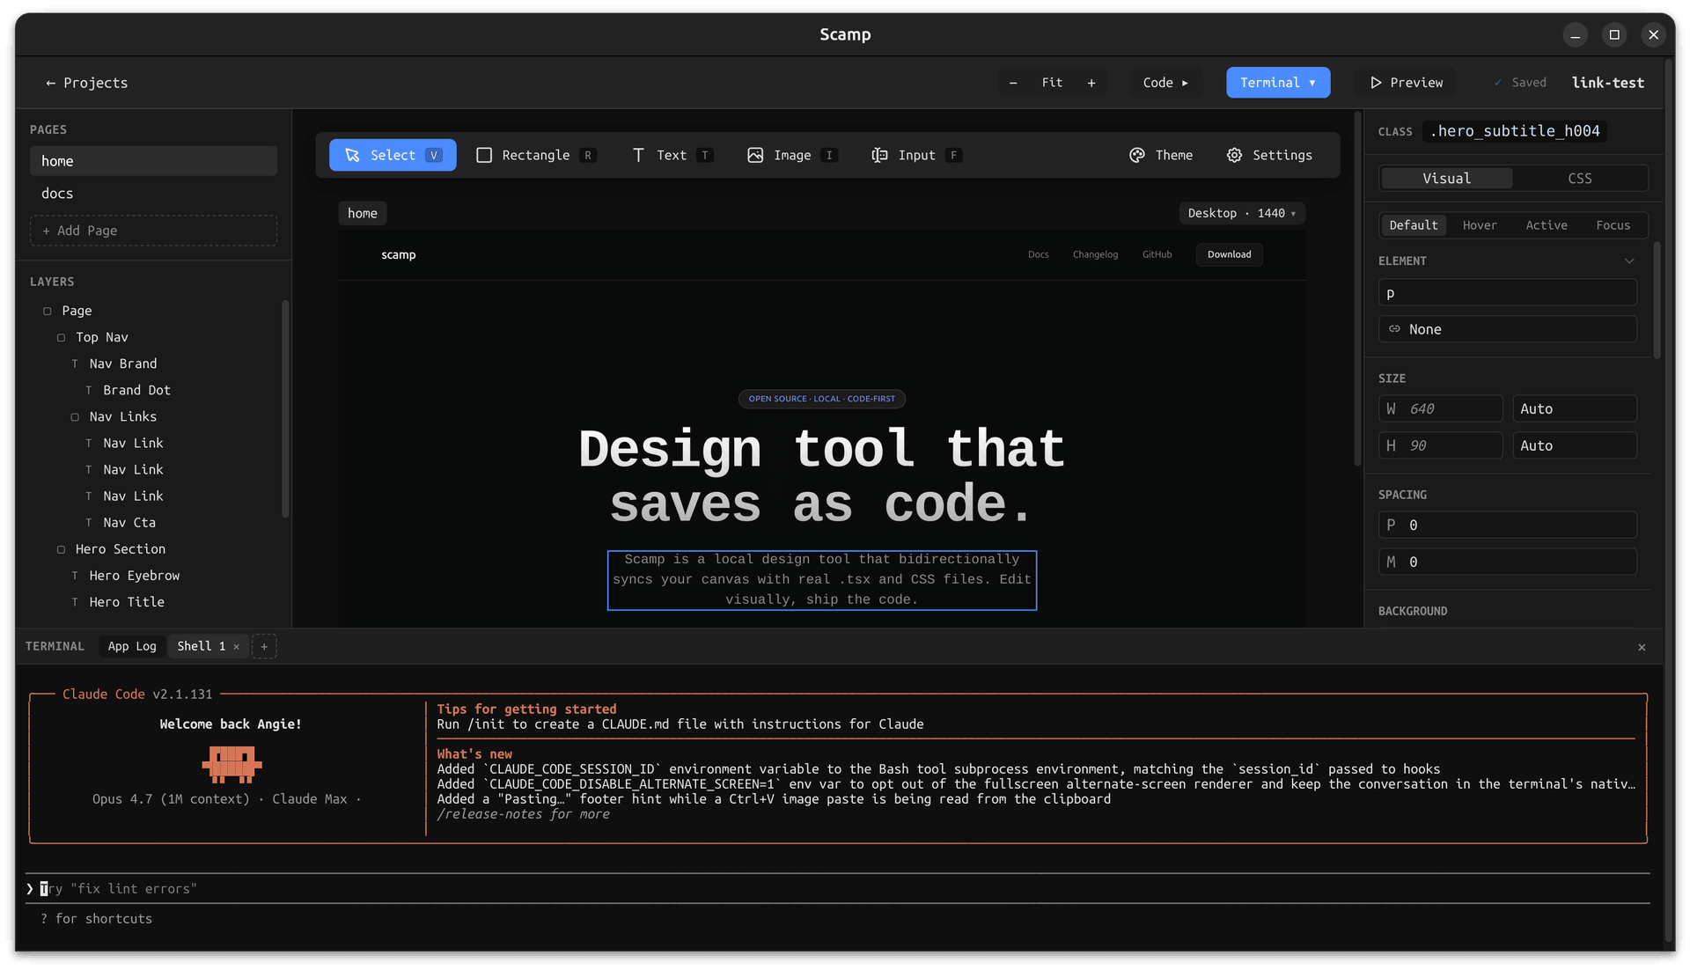
Task: Select the Hover state
Action: [1480, 225]
